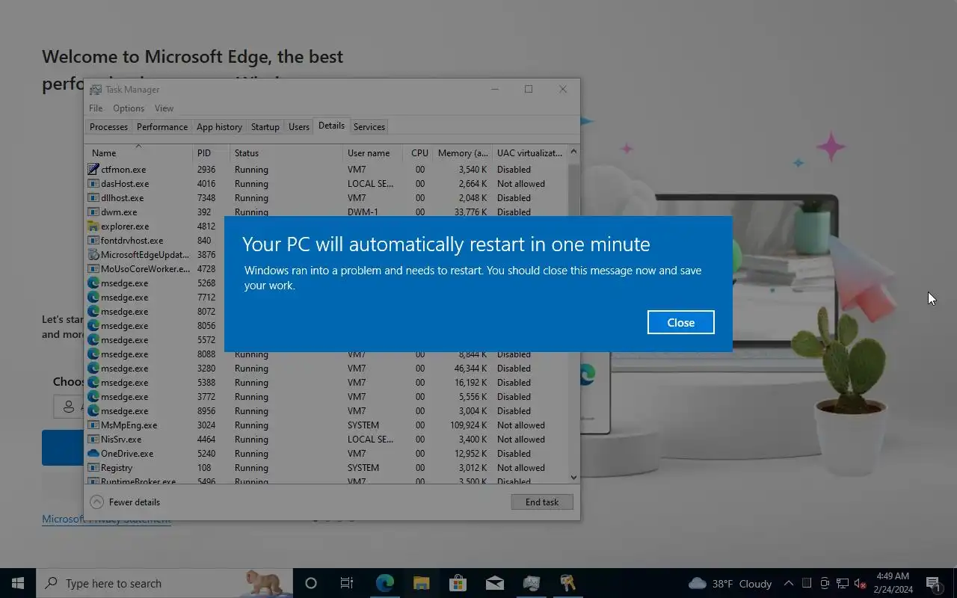Click the process list scrollbar down arrow
This screenshot has width=957, height=598.
[x=573, y=477]
